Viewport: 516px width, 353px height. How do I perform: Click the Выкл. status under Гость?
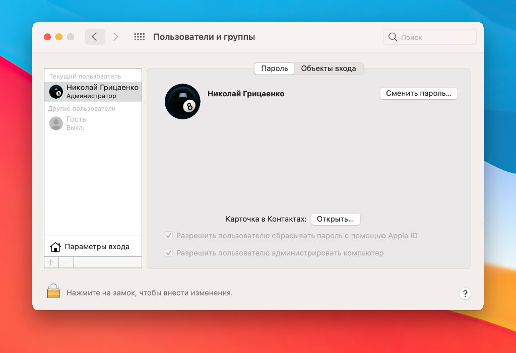tap(76, 127)
